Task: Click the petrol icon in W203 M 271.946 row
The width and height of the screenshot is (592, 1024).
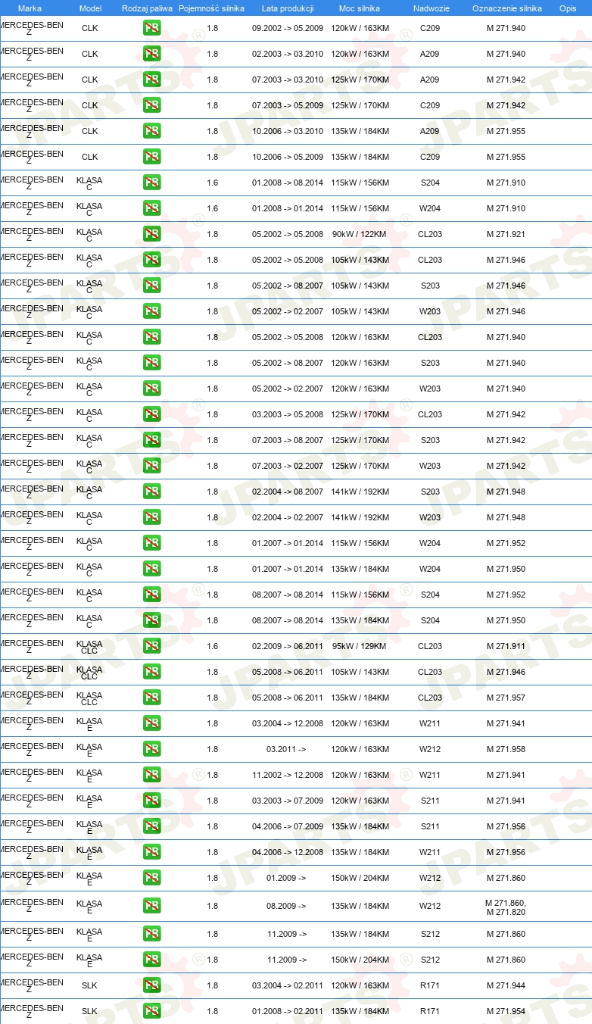Action: click(151, 311)
